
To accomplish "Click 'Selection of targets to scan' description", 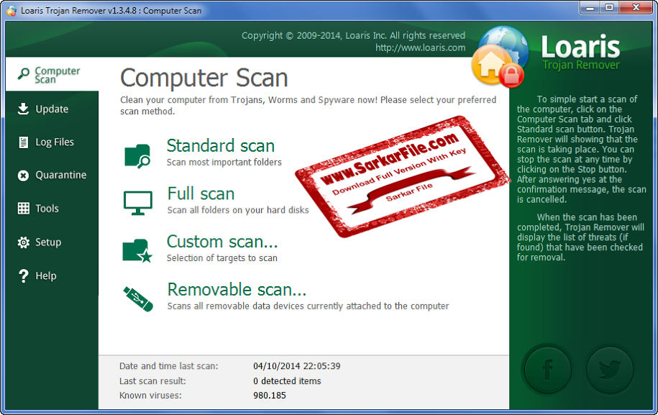I will point(222,258).
